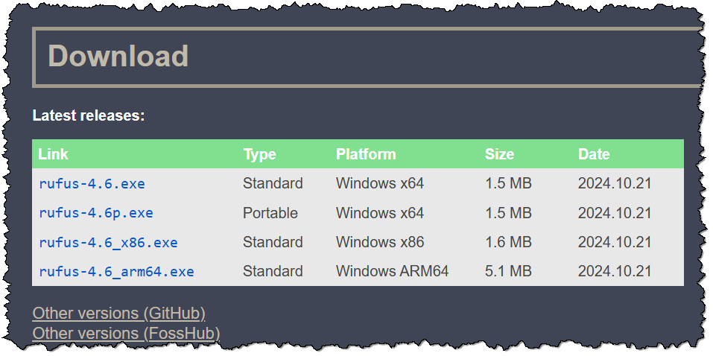
Task: Download the rufus-4.6.exe standard installer
Action: 92,183
